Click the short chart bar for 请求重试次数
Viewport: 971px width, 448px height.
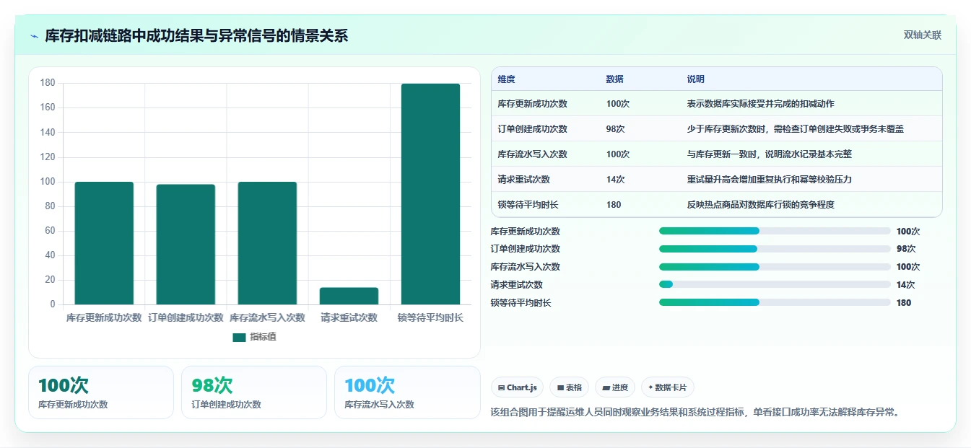click(349, 296)
